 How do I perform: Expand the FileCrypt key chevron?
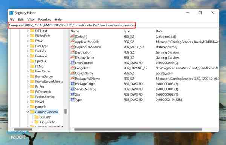[x=27, y=46]
